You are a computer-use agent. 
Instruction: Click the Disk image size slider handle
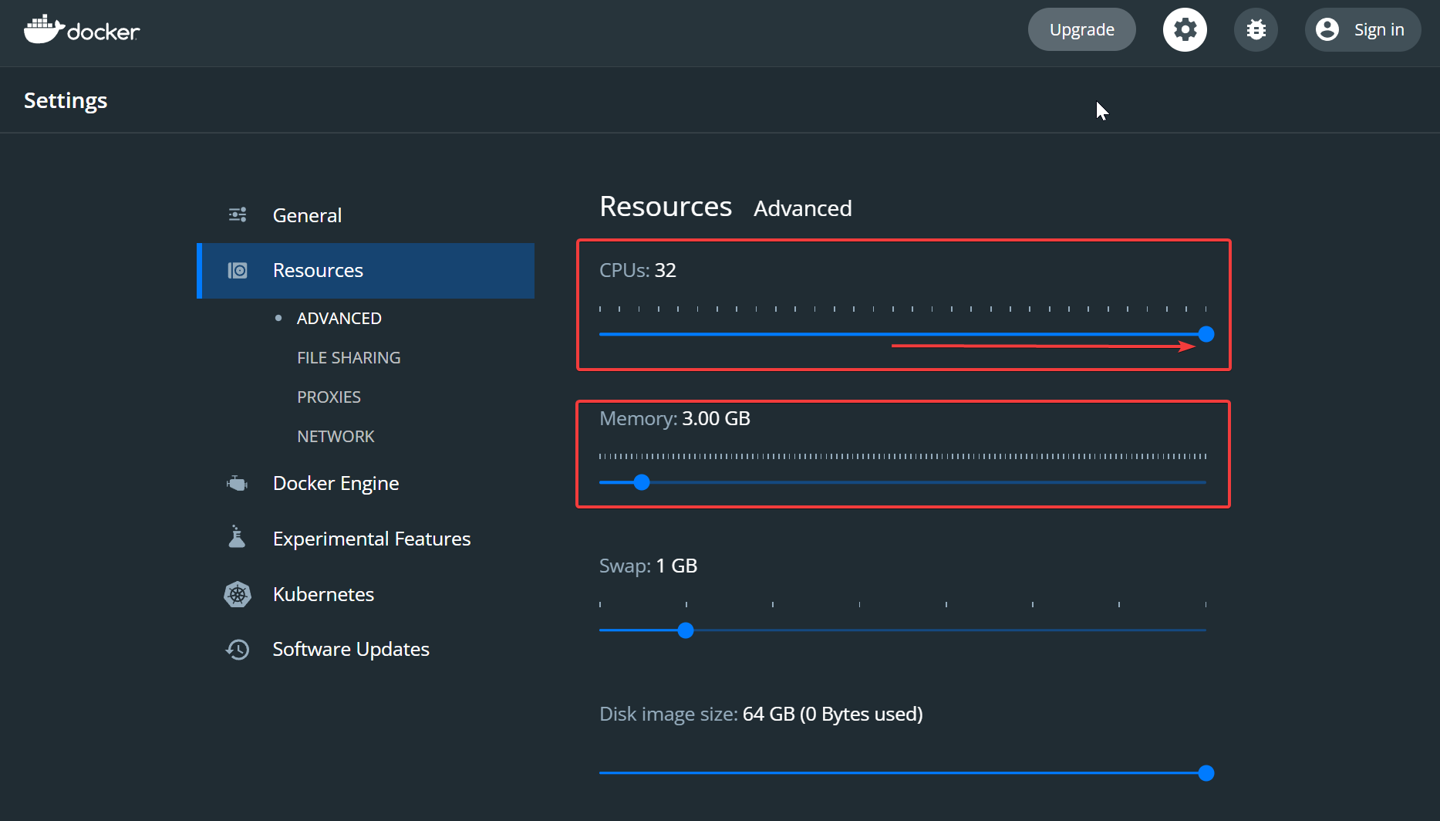pyautogui.click(x=1206, y=773)
